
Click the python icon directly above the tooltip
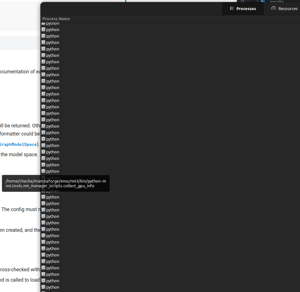(43, 171)
